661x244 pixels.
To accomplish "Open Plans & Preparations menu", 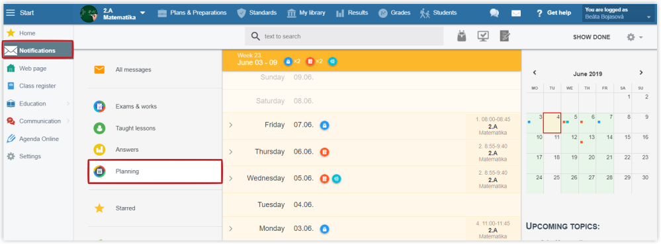I will tap(192, 13).
